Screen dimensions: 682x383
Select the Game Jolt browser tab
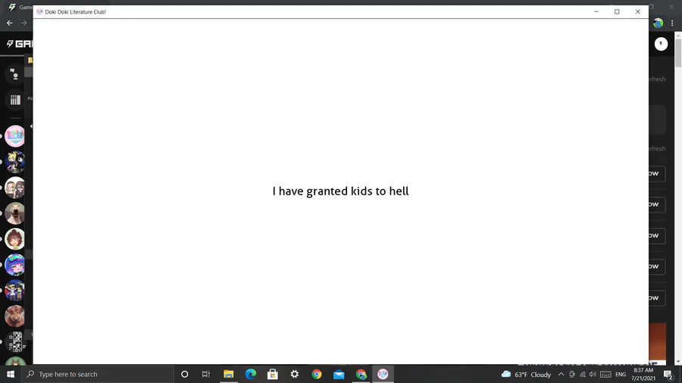coord(20,7)
